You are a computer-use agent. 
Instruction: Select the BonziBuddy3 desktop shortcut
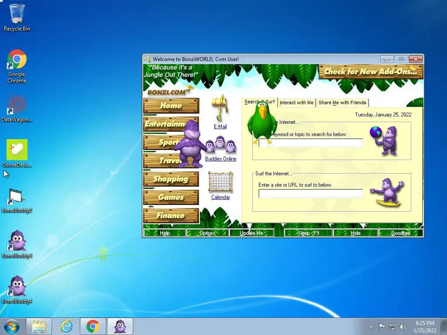[17, 244]
